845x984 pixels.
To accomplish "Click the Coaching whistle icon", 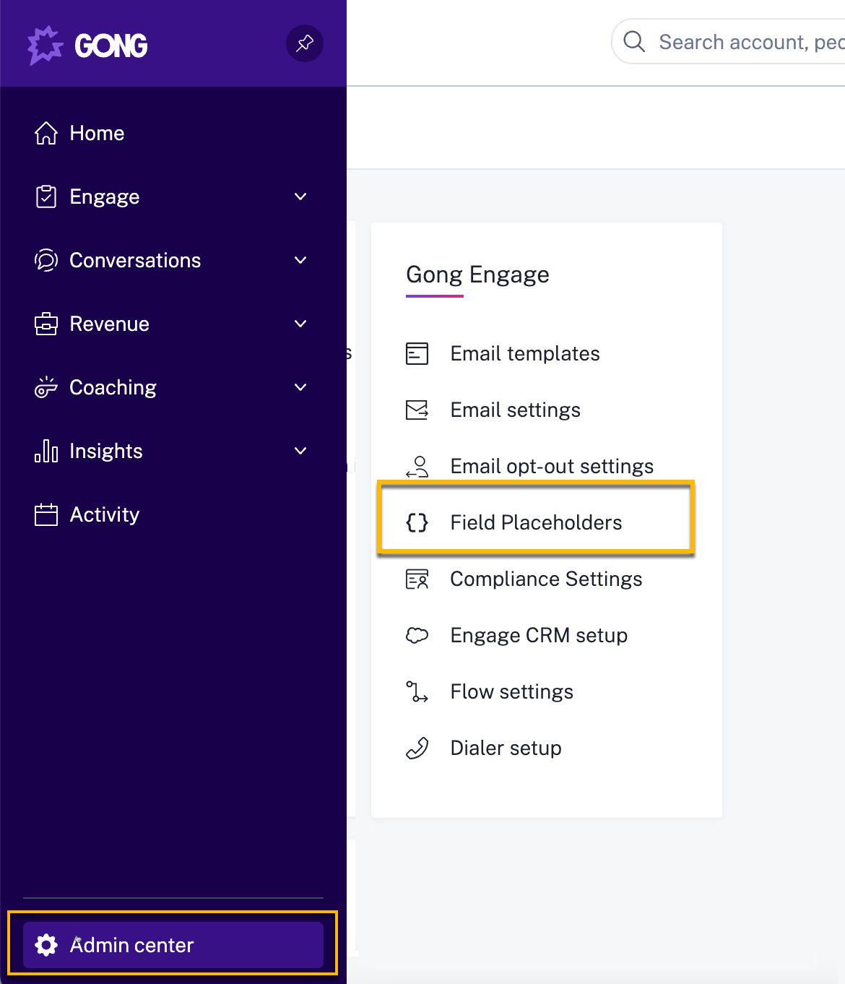I will coord(46,387).
